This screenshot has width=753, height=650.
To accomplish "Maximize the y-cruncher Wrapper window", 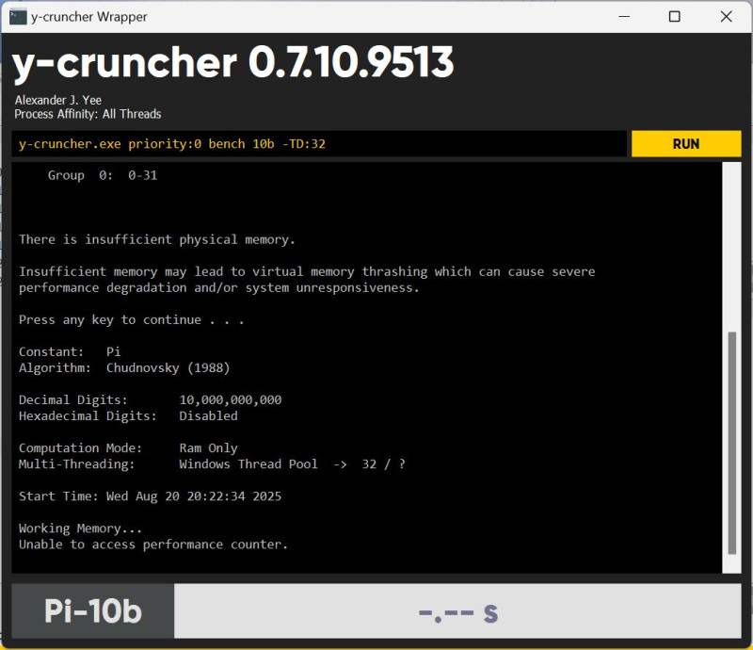I will pos(674,17).
